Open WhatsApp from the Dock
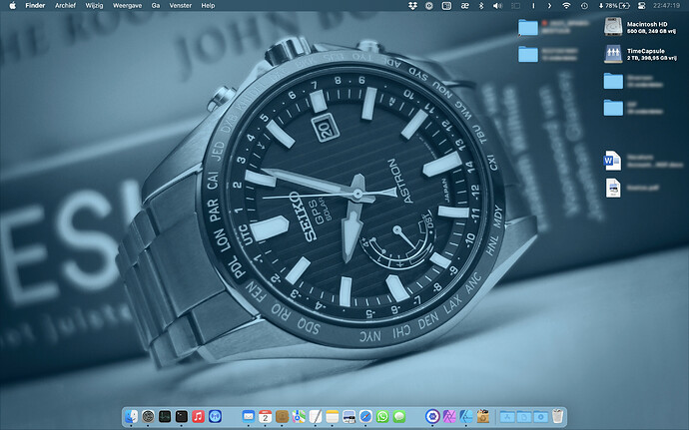Image resolution: width=689 pixels, height=430 pixels. point(382,416)
